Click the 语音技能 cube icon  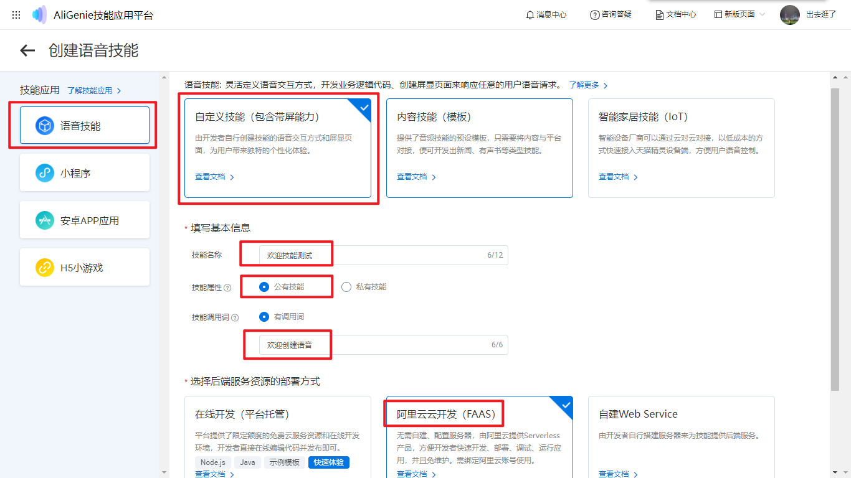tap(45, 126)
